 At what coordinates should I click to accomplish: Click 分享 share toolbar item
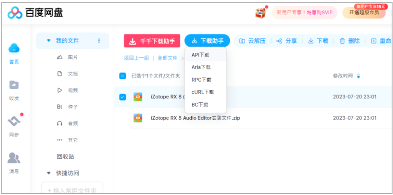(x=287, y=41)
